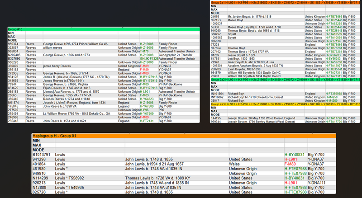
Task: Open the H-P96 haplogroup link
Action: tap(144, 110)
